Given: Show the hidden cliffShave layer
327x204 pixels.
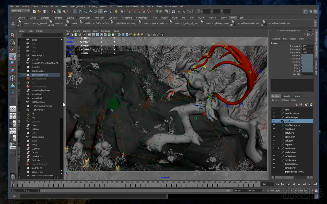Looking at the screenshot, I should coord(274,133).
